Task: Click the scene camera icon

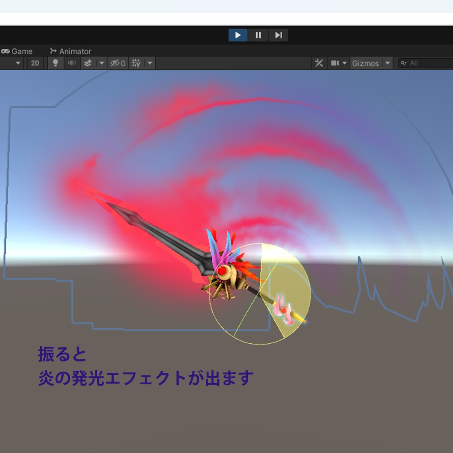Action: point(335,63)
